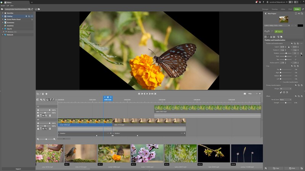Lock the V1 track
The image size is (305, 171).
click(x=38, y=129)
